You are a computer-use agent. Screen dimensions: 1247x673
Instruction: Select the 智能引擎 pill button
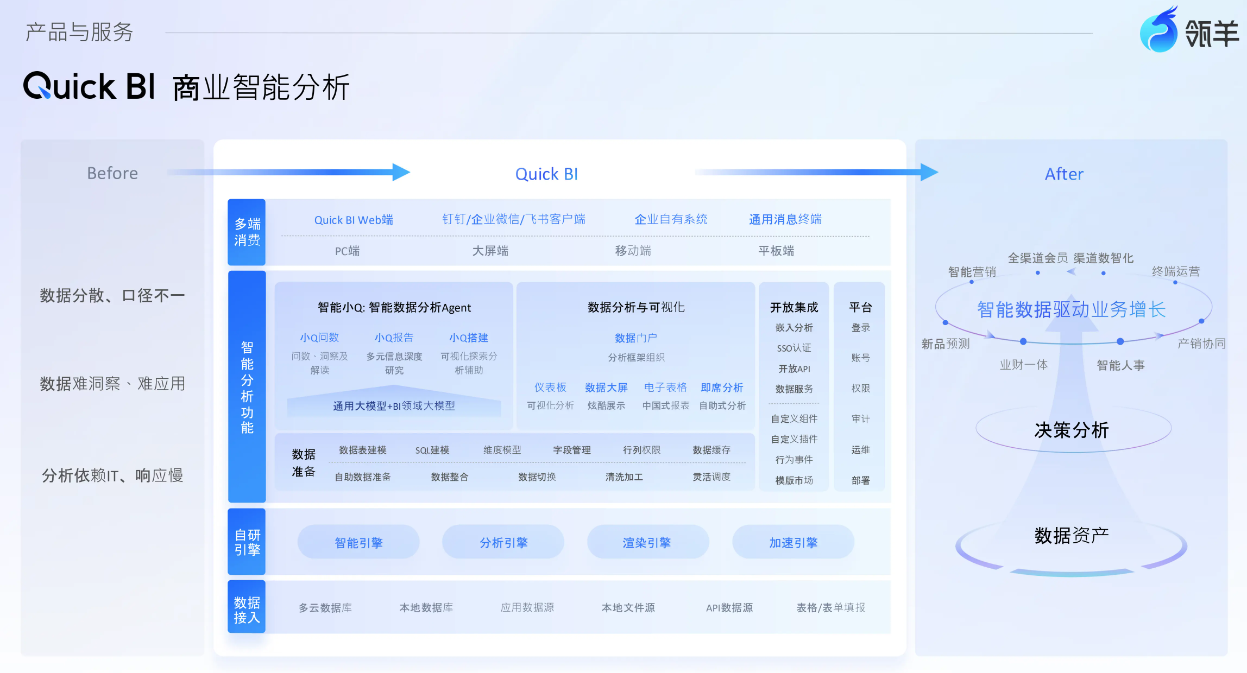tap(358, 542)
